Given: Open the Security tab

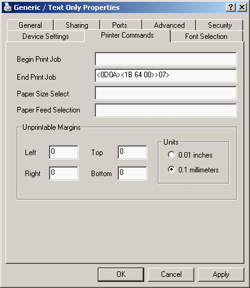Looking at the screenshot, I should pyautogui.click(x=220, y=25).
